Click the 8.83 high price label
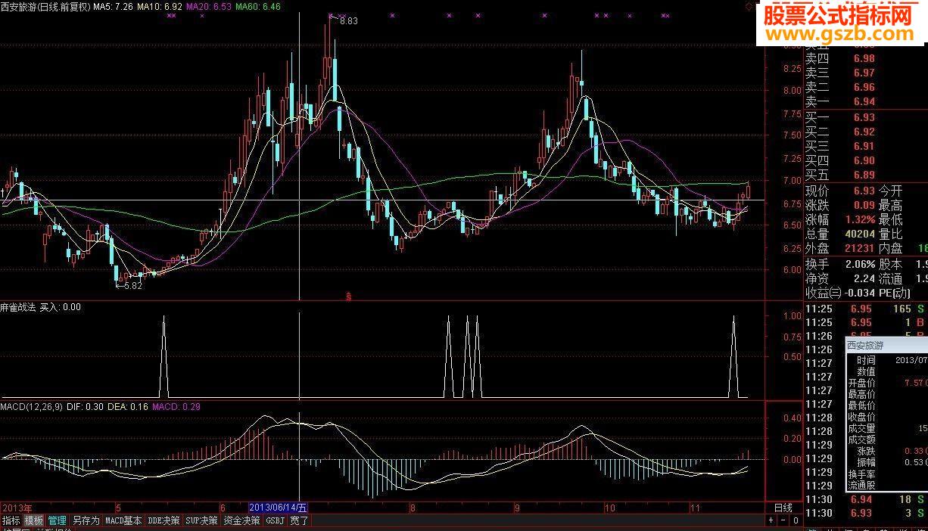Viewport: 928px width, 531px height. [x=349, y=21]
